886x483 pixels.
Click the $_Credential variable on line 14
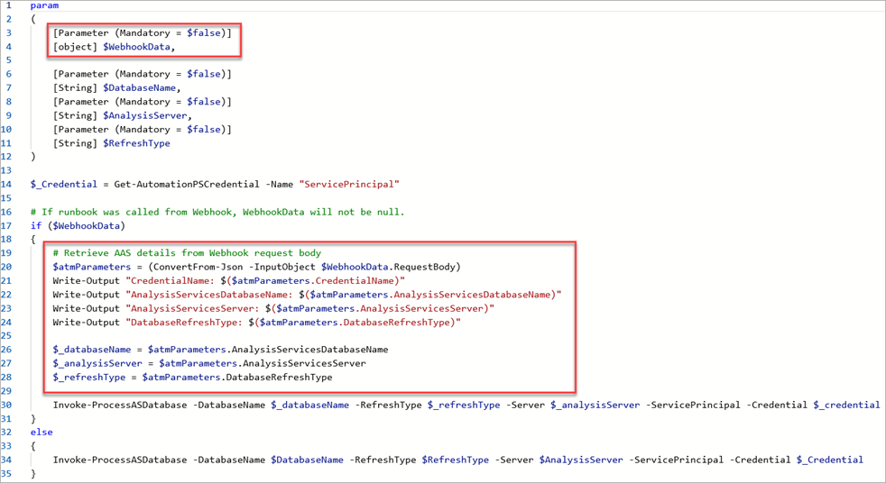tap(64, 185)
